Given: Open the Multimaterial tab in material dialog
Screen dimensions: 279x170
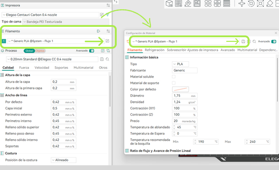Looking at the screenshot, I should [x=247, y=50].
